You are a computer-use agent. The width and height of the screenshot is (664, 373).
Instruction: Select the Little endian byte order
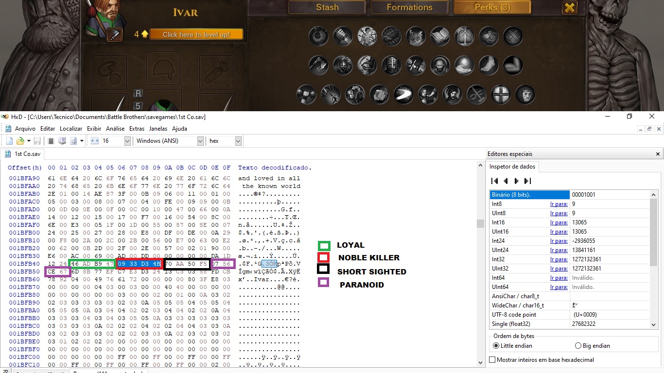pyautogui.click(x=512, y=346)
